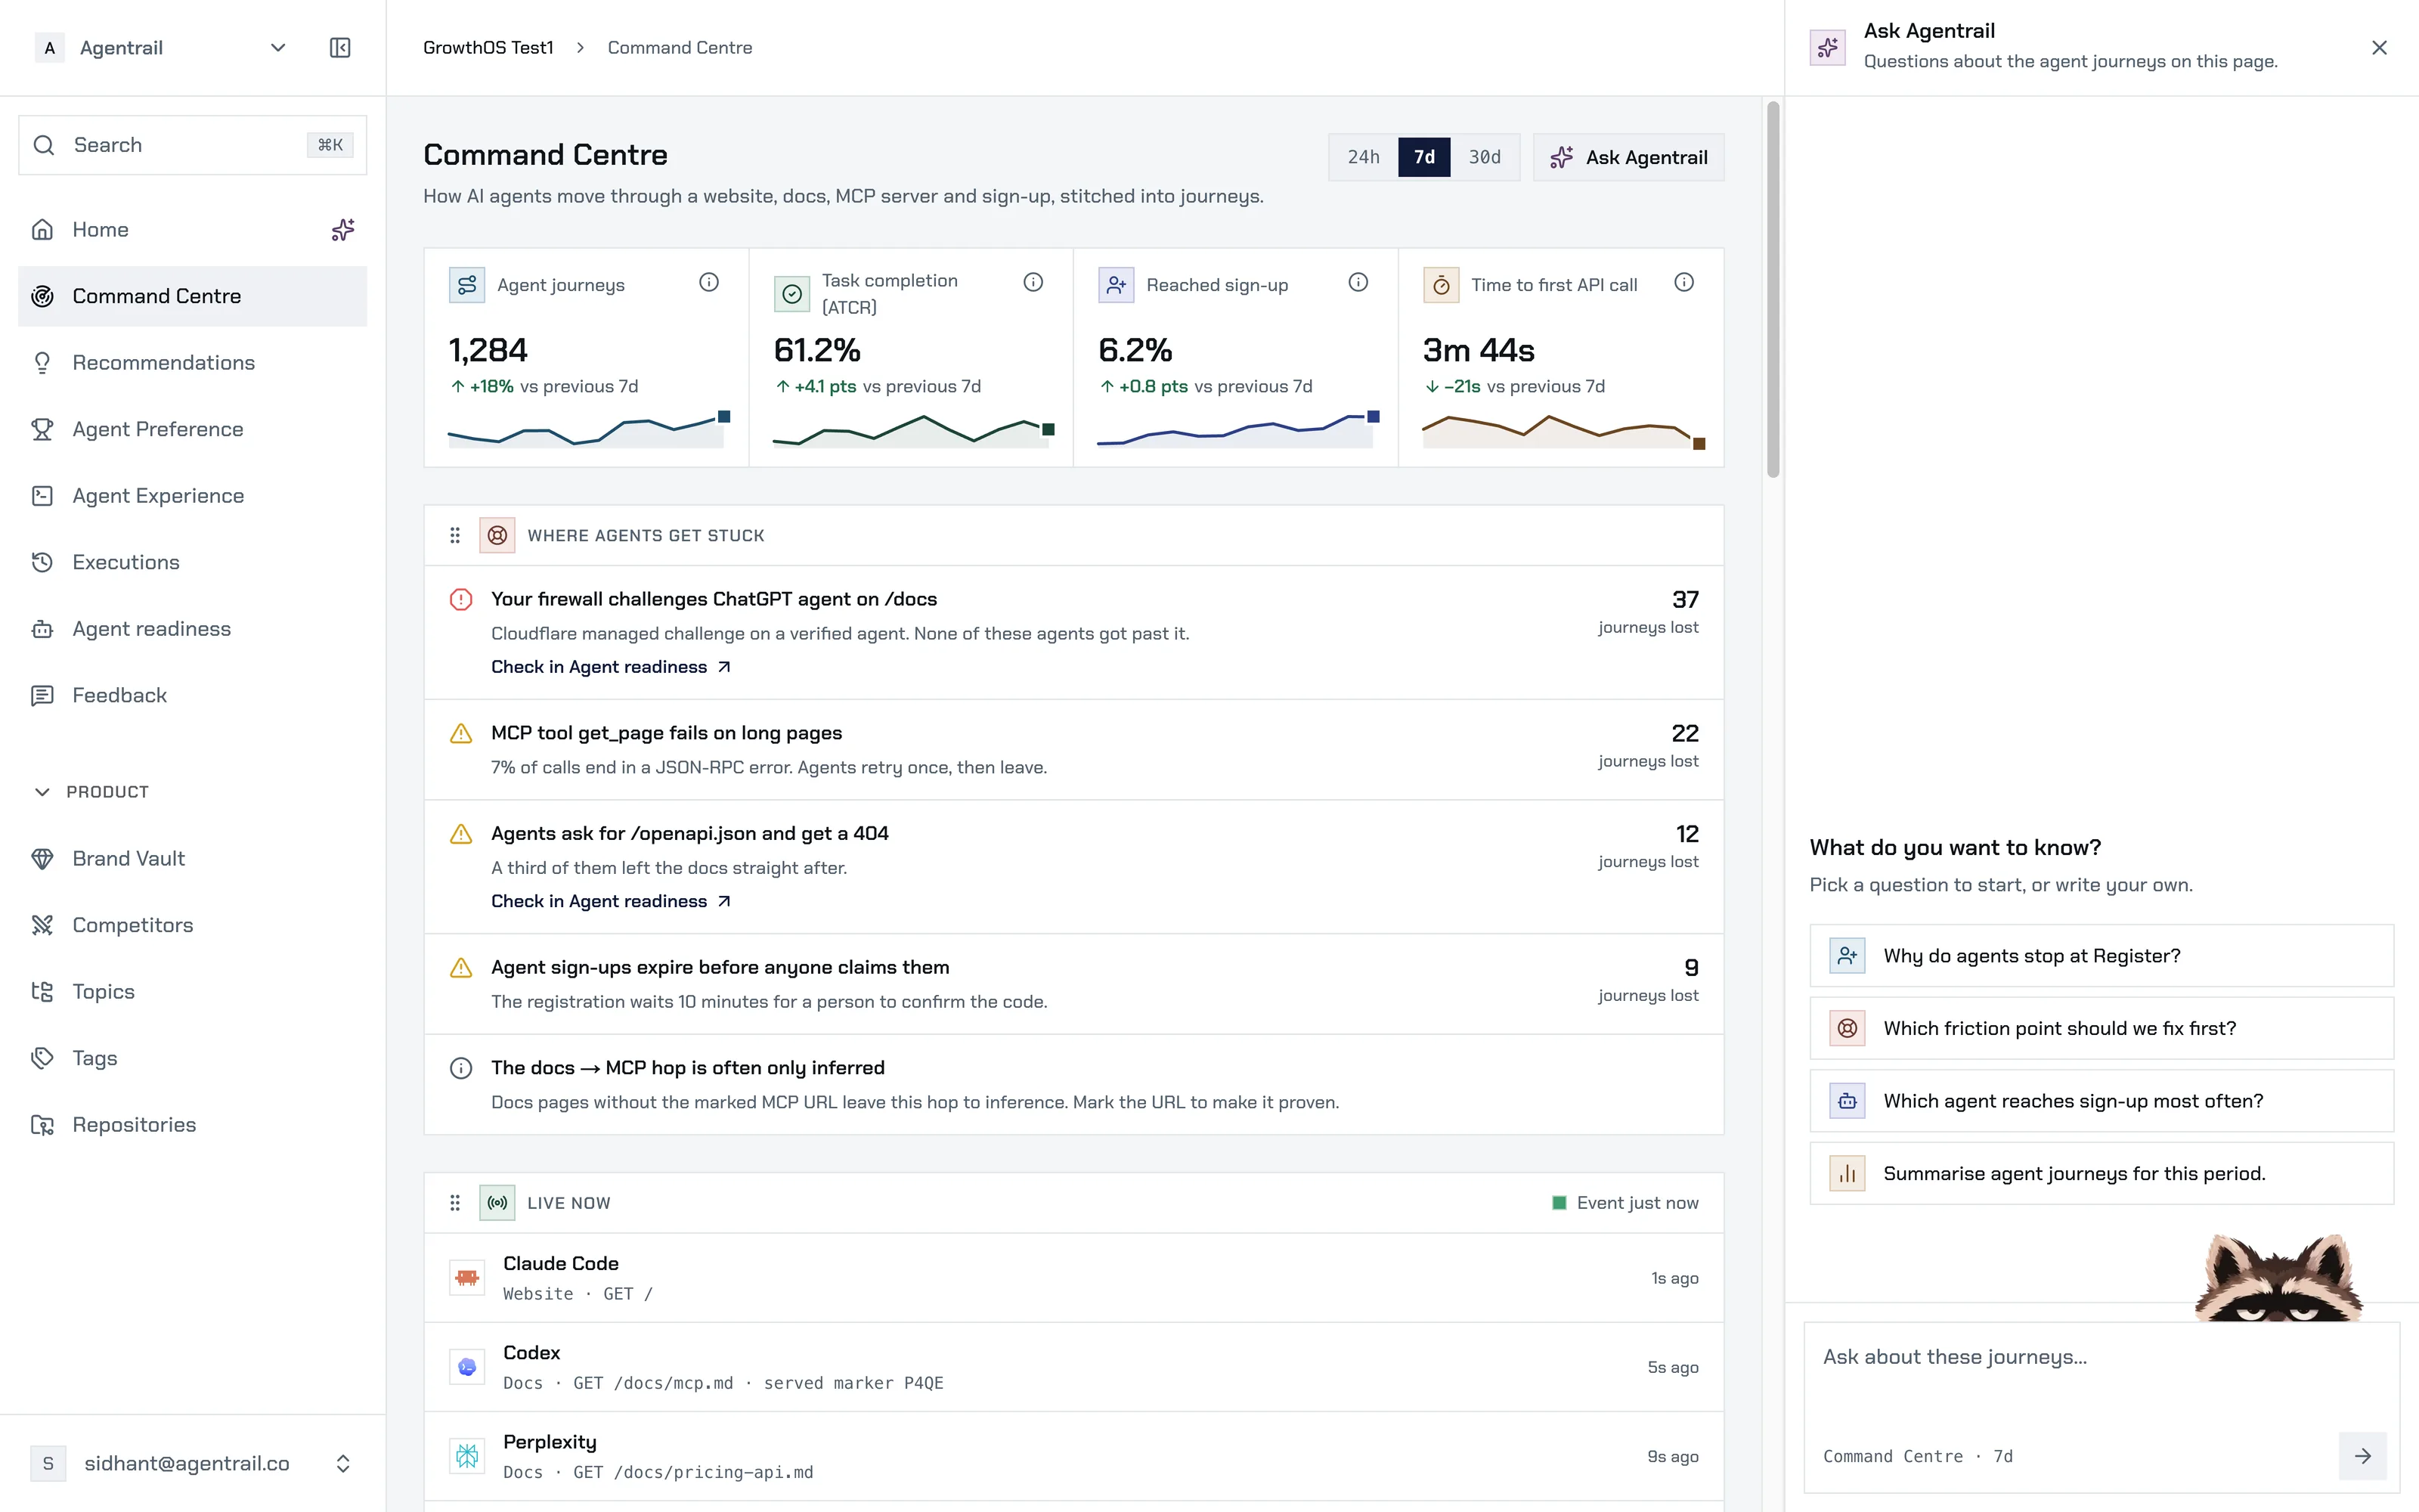2419x1512 pixels.
Task: Click the Ask Agentrail button
Action: coord(1628,157)
